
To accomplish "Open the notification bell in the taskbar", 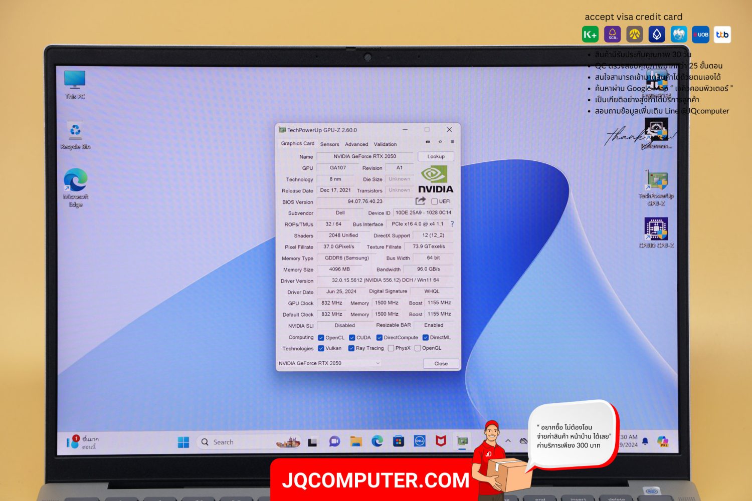I will [x=645, y=441].
